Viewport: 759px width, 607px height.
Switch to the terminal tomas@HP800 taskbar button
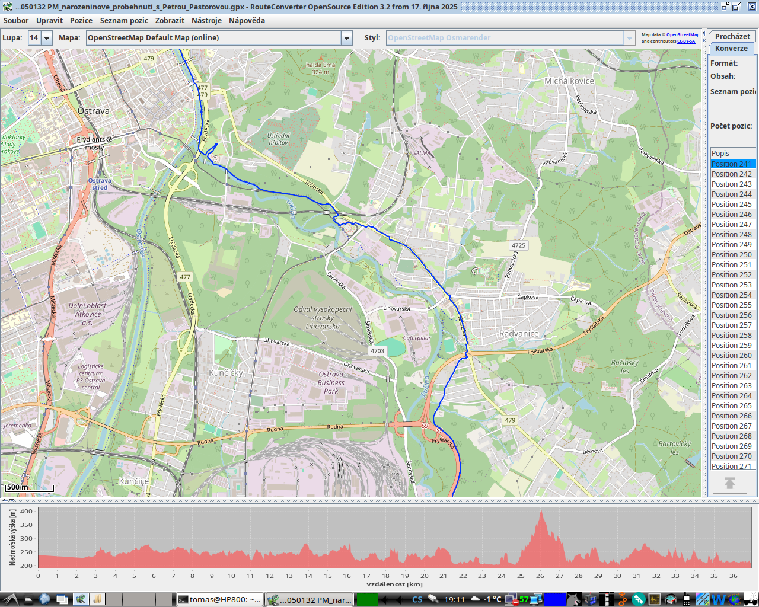219,599
